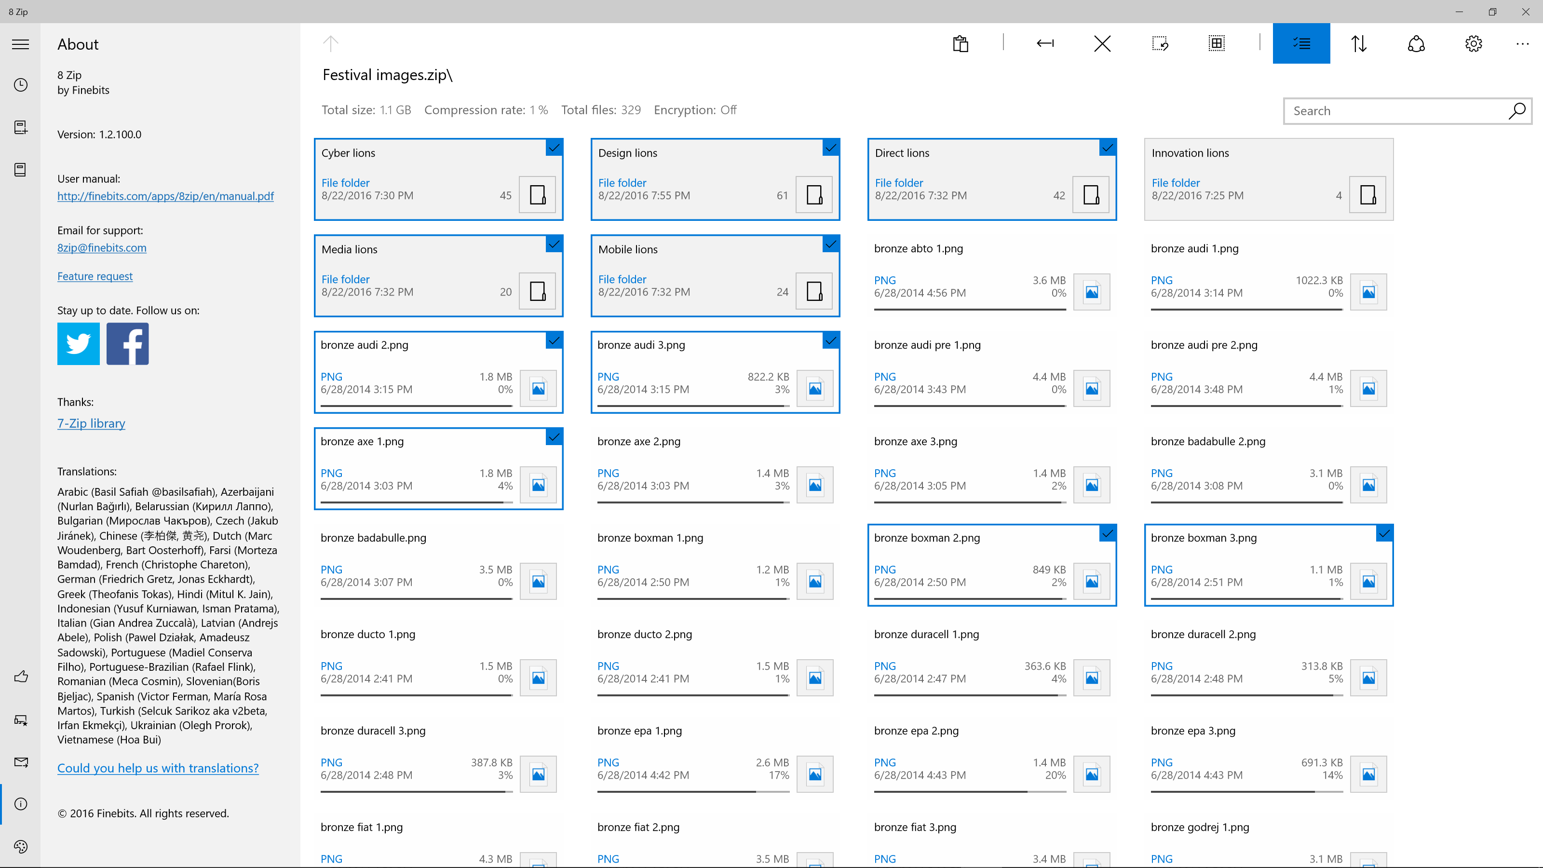Navigate up with the parent folder arrow
This screenshot has height=868, width=1543.
click(x=331, y=43)
